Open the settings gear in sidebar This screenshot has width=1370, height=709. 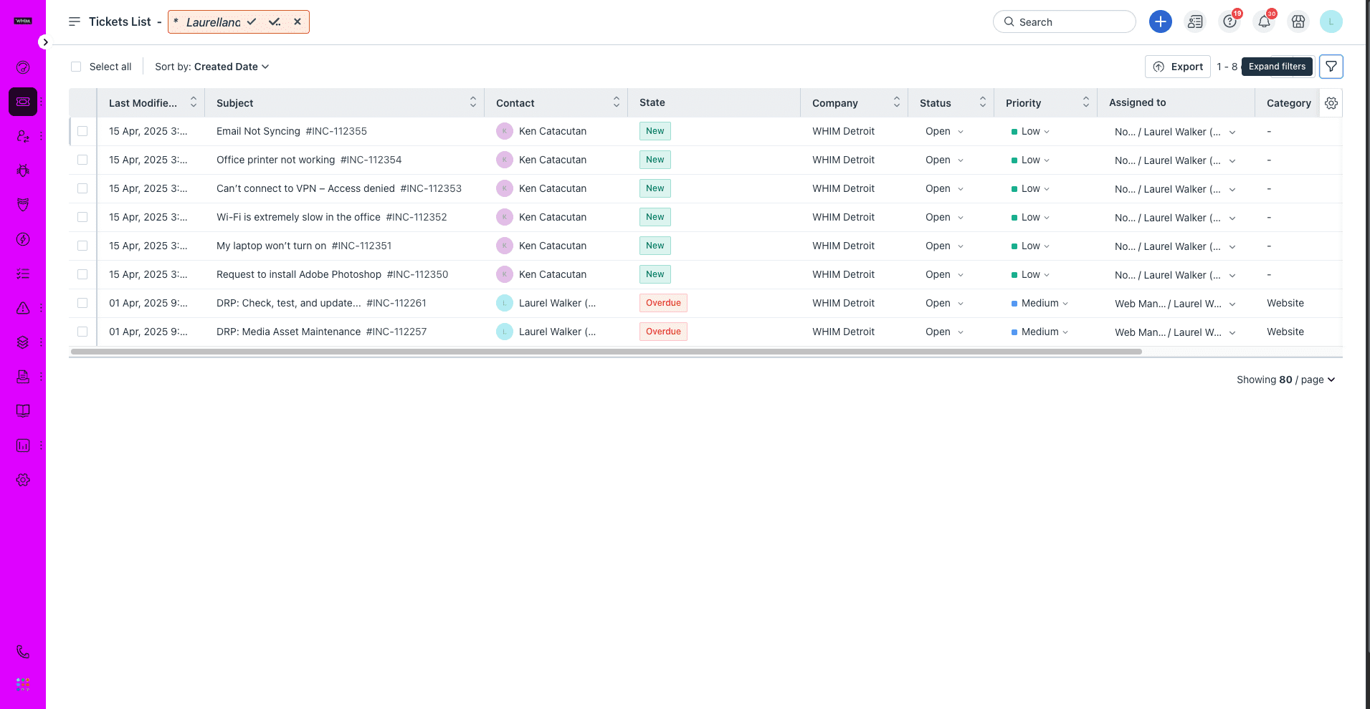[x=23, y=480]
